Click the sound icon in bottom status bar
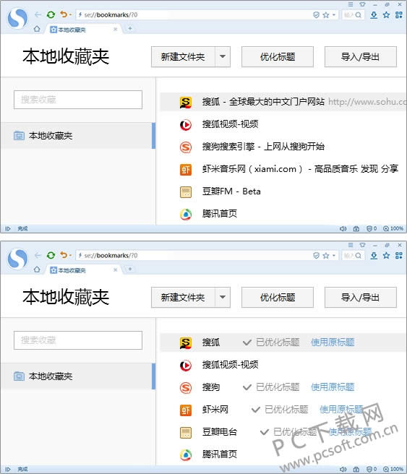 click(343, 469)
